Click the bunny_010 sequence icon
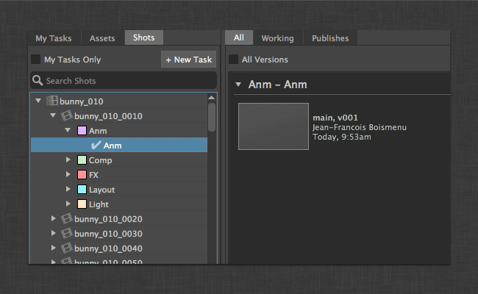Screen dimensions: 478x294 52,101
